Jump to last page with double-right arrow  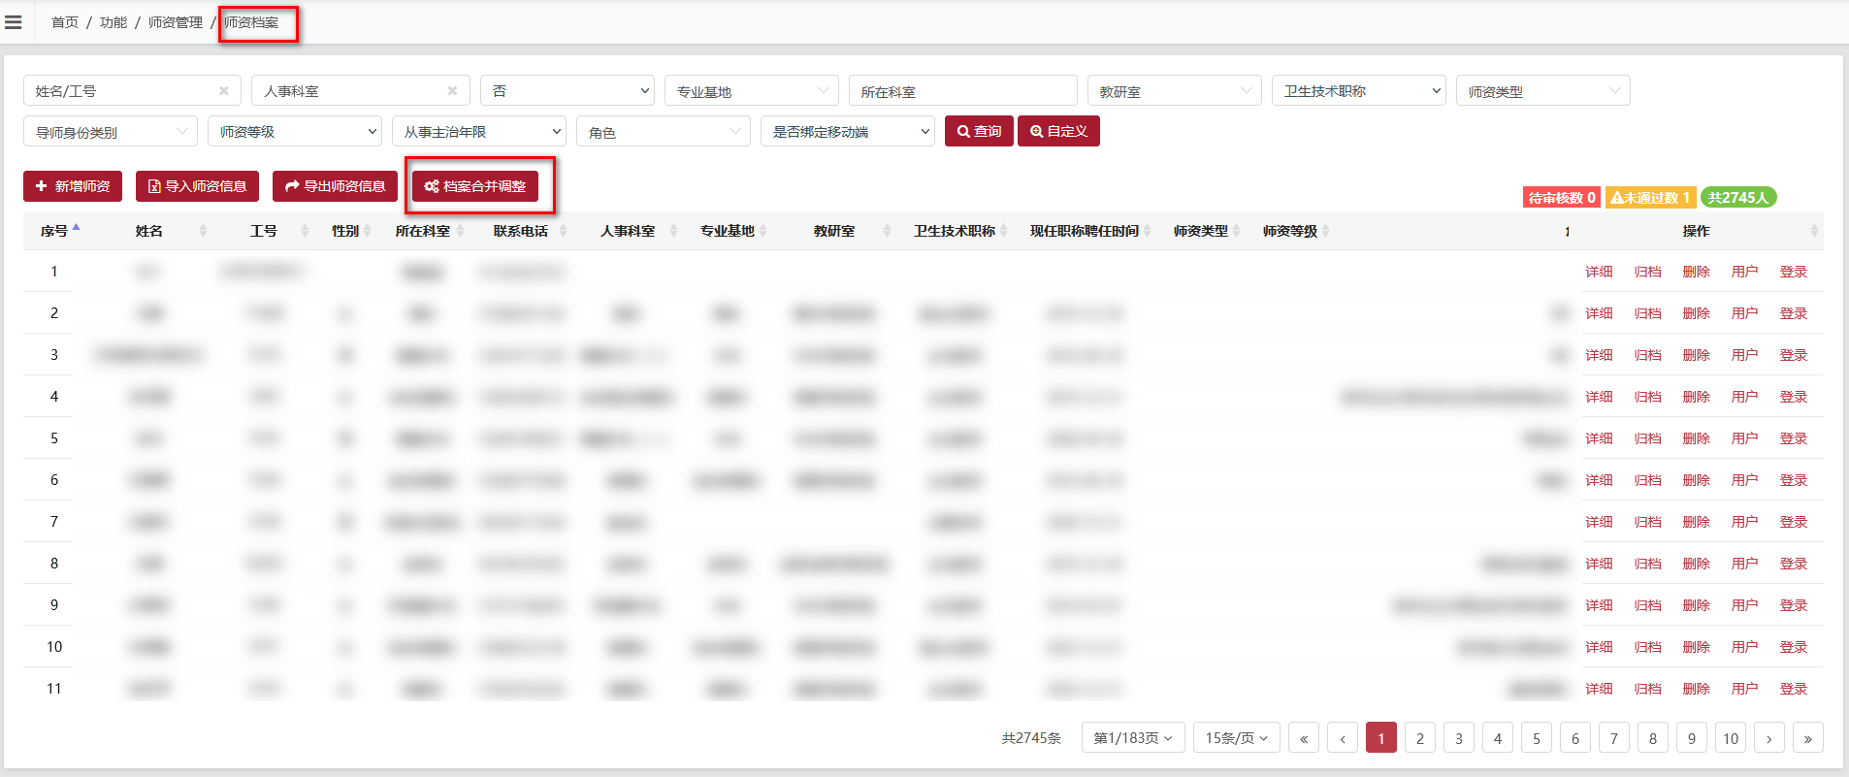1808,738
